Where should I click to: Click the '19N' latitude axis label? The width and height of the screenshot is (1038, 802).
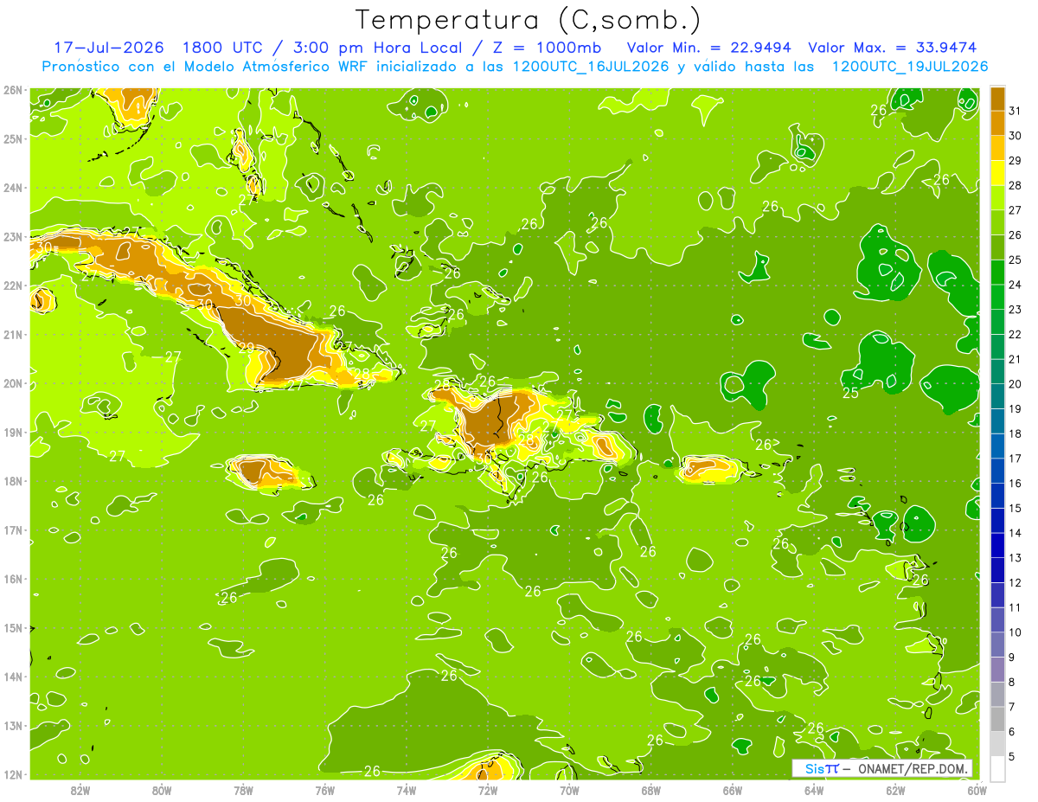tap(12, 432)
